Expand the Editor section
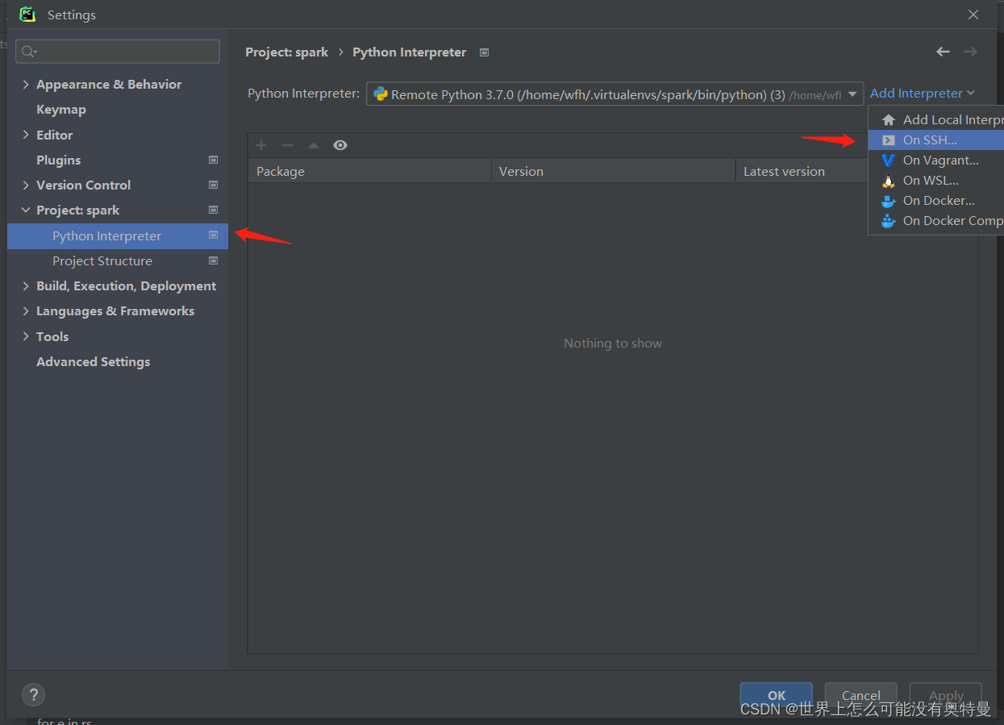1004x725 pixels. coord(26,135)
